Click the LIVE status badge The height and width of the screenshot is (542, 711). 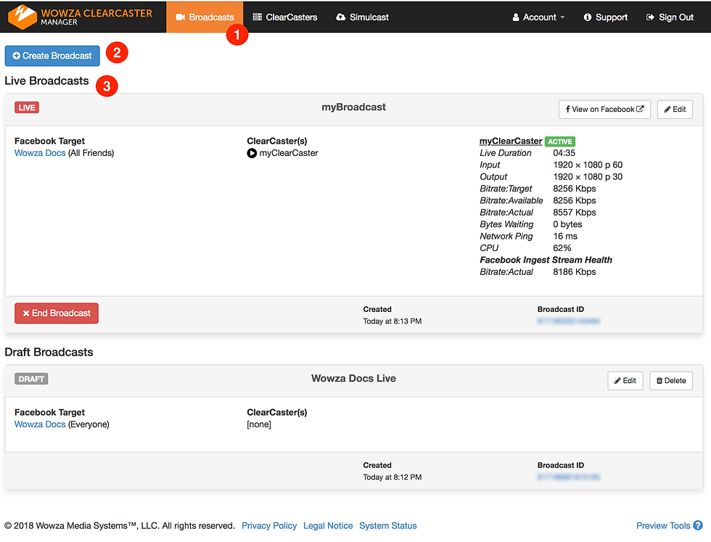point(27,107)
